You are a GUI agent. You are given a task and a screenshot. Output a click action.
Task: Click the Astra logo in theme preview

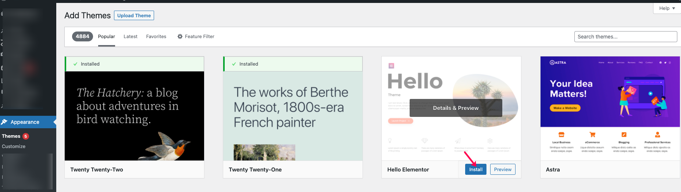tap(558, 63)
